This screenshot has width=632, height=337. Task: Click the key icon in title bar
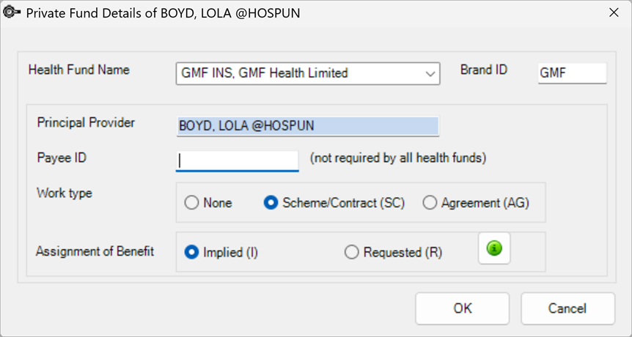[x=11, y=12]
